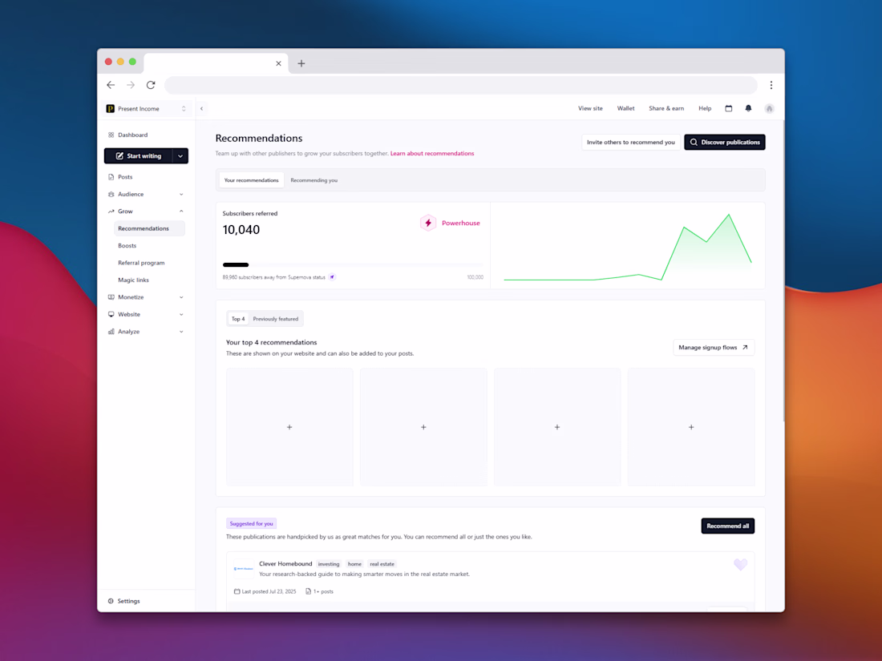Screen dimensions: 882x661
Task: Open notifications bell
Action: tap(748, 108)
